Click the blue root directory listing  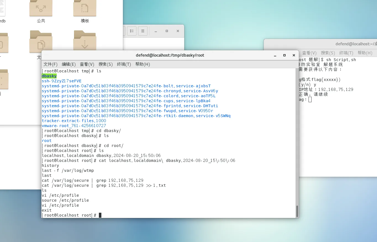click(x=47, y=141)
